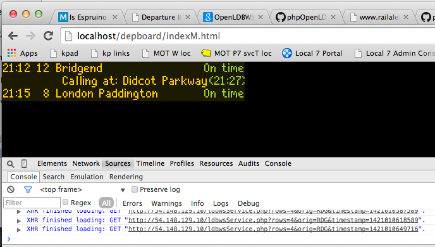Select the Console drawer tab
435x247 pixels.
pos(23,177)
